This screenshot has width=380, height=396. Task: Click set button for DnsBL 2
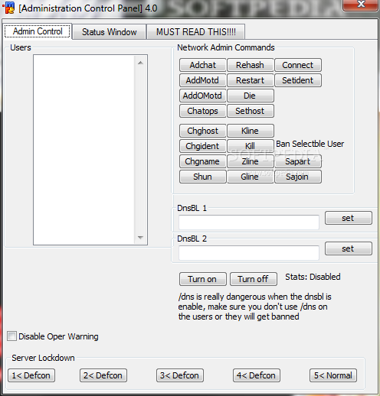349,248
